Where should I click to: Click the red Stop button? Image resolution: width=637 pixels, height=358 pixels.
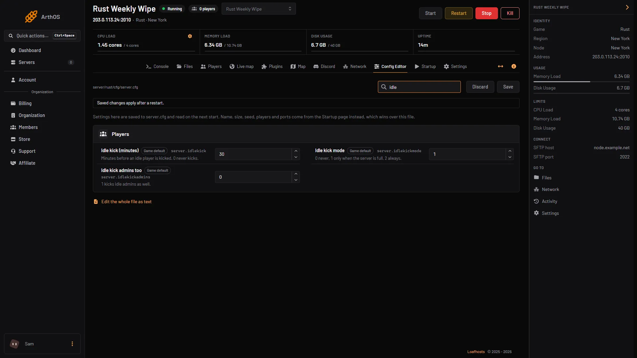click(486, 13)
